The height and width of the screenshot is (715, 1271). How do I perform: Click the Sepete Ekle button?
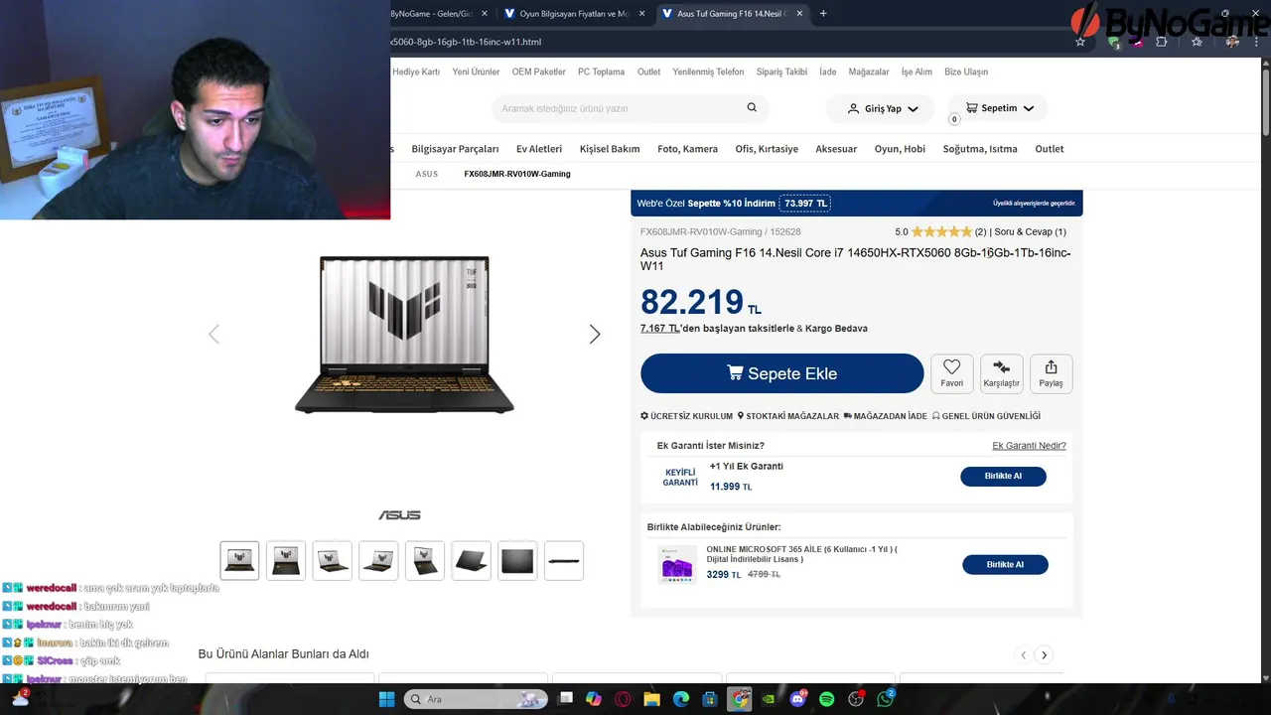click(782, 373)
